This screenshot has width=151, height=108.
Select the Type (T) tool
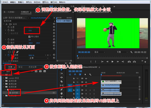click(61, 97)
